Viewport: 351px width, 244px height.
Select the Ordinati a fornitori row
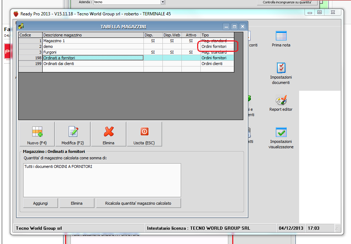point(126,58)
